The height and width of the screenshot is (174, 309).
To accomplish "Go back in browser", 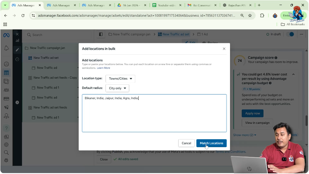I will click(x=5, y=15).
